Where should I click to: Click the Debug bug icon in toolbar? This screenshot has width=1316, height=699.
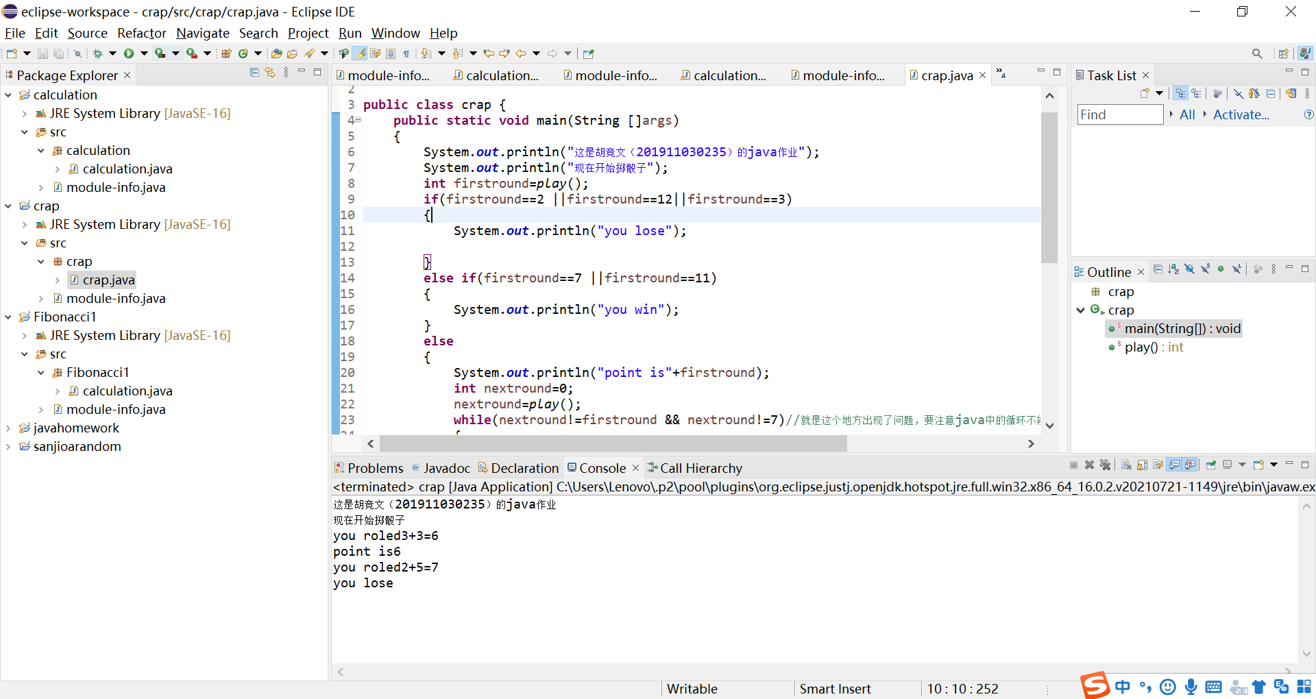pos(97,53)
